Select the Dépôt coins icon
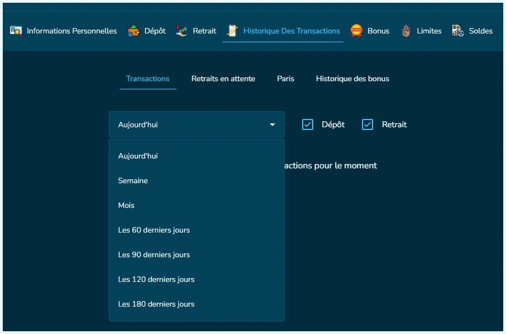506x334 pixels. point(132,31)
